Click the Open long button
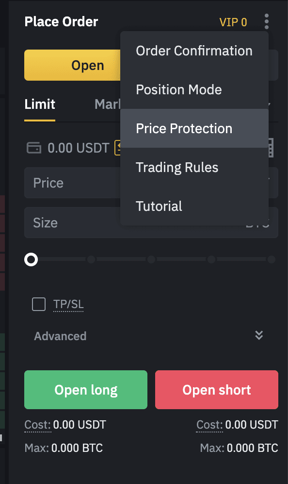This screenshot has width=288, height=484. click(86, 390)
